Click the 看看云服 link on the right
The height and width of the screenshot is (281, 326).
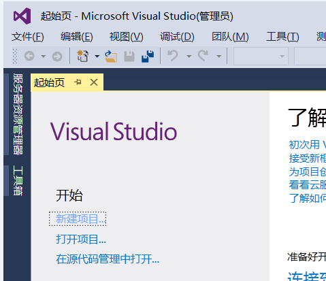click(307, 185)
